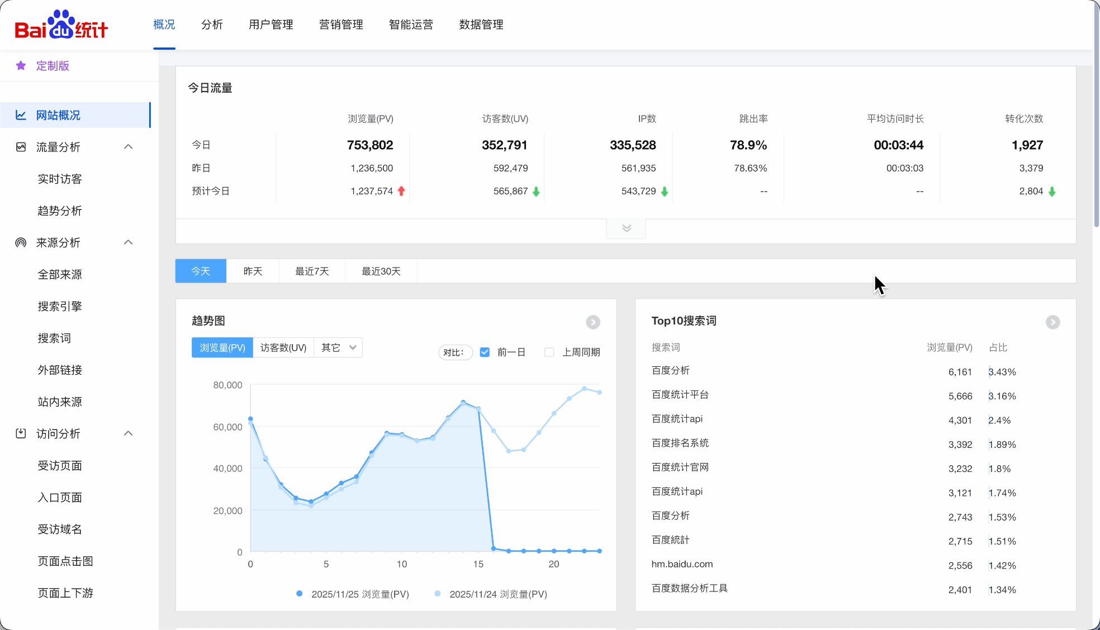Image resolution: width=1100 pixels, height=630 pixels.
Task: Toggle the 2025/11/25 浏览量 legend dot
Action: tap(300, 594)
